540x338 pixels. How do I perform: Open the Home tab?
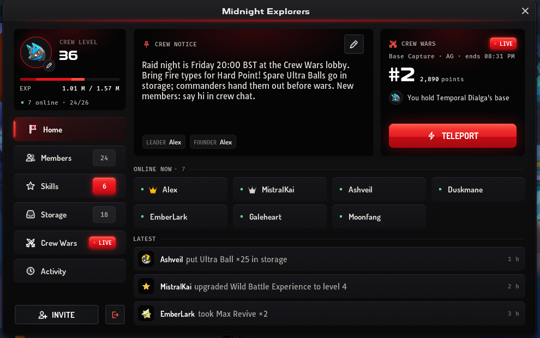(70, 129)
